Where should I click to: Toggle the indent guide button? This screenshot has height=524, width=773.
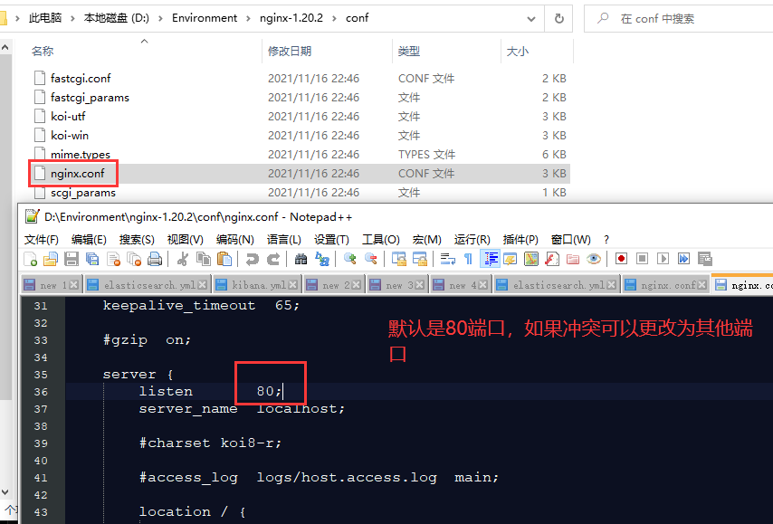pos(490,259)
